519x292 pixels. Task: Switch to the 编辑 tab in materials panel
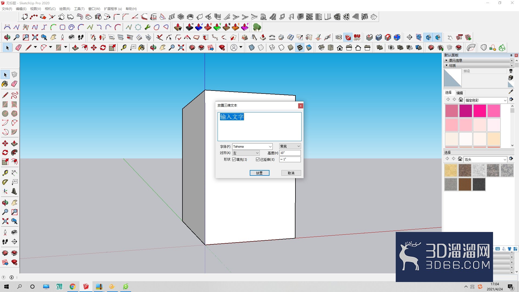(x=460, y=92)
